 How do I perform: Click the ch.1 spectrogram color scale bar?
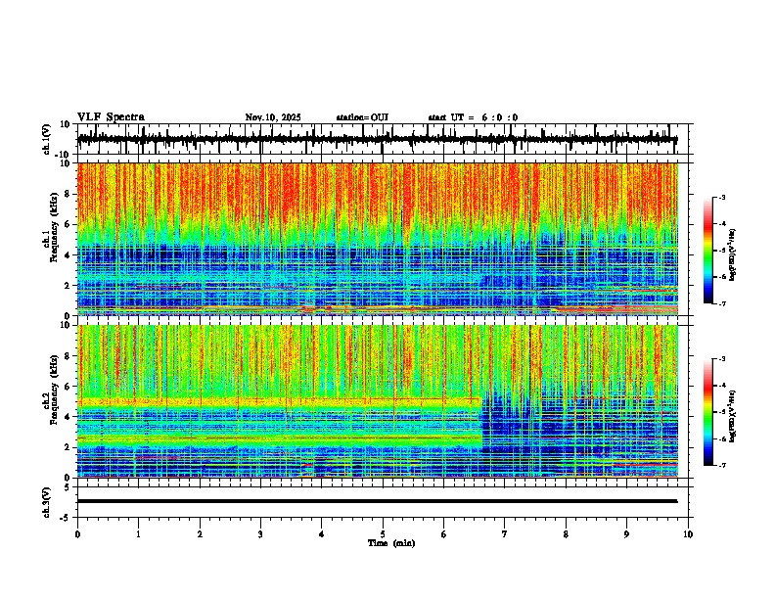click(708, 251)
